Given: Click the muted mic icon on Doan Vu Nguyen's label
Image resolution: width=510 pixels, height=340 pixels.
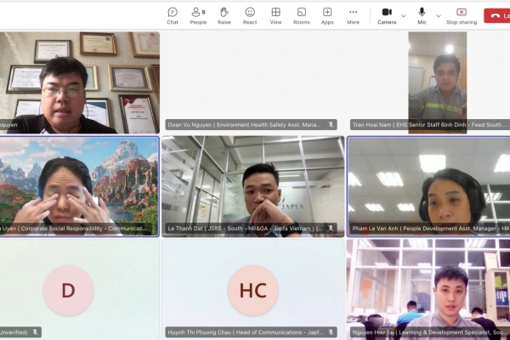Looking at the screenshot, I should click(331, 125).
